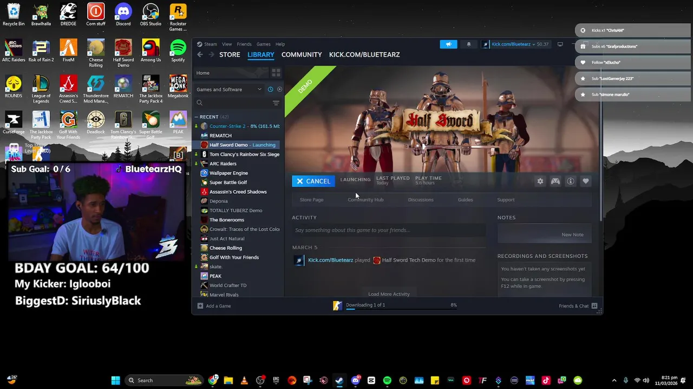
Task: Click the Steam announcements megaphone icon
Action: click(x=448, y=44)
